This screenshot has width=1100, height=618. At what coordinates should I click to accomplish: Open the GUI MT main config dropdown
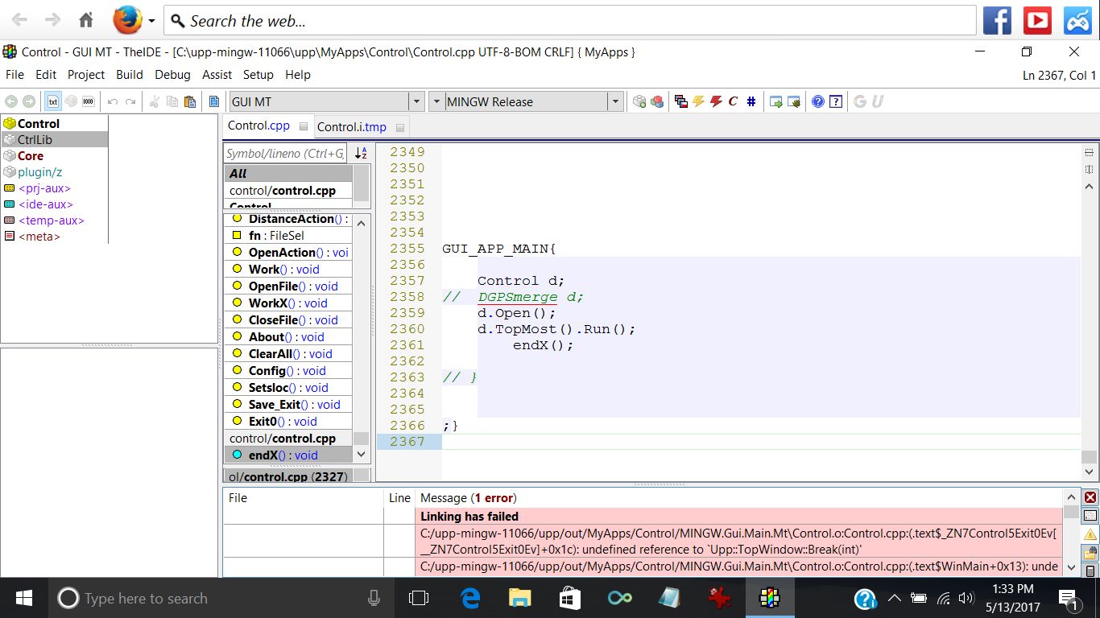[416, 101]
